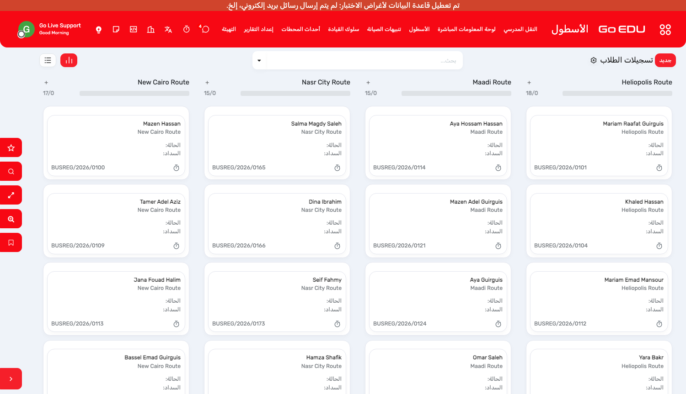Viewport: 686px width, 394px height.
Task: Click activity clock on Salma Magdy Saleh card
Action: pos(338,168)
